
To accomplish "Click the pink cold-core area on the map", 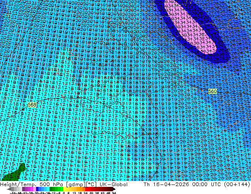I will (x=191, y=27).
